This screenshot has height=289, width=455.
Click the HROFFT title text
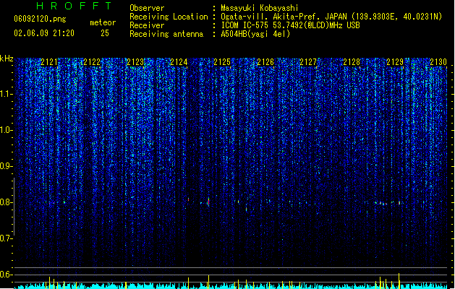coord(74,6)
